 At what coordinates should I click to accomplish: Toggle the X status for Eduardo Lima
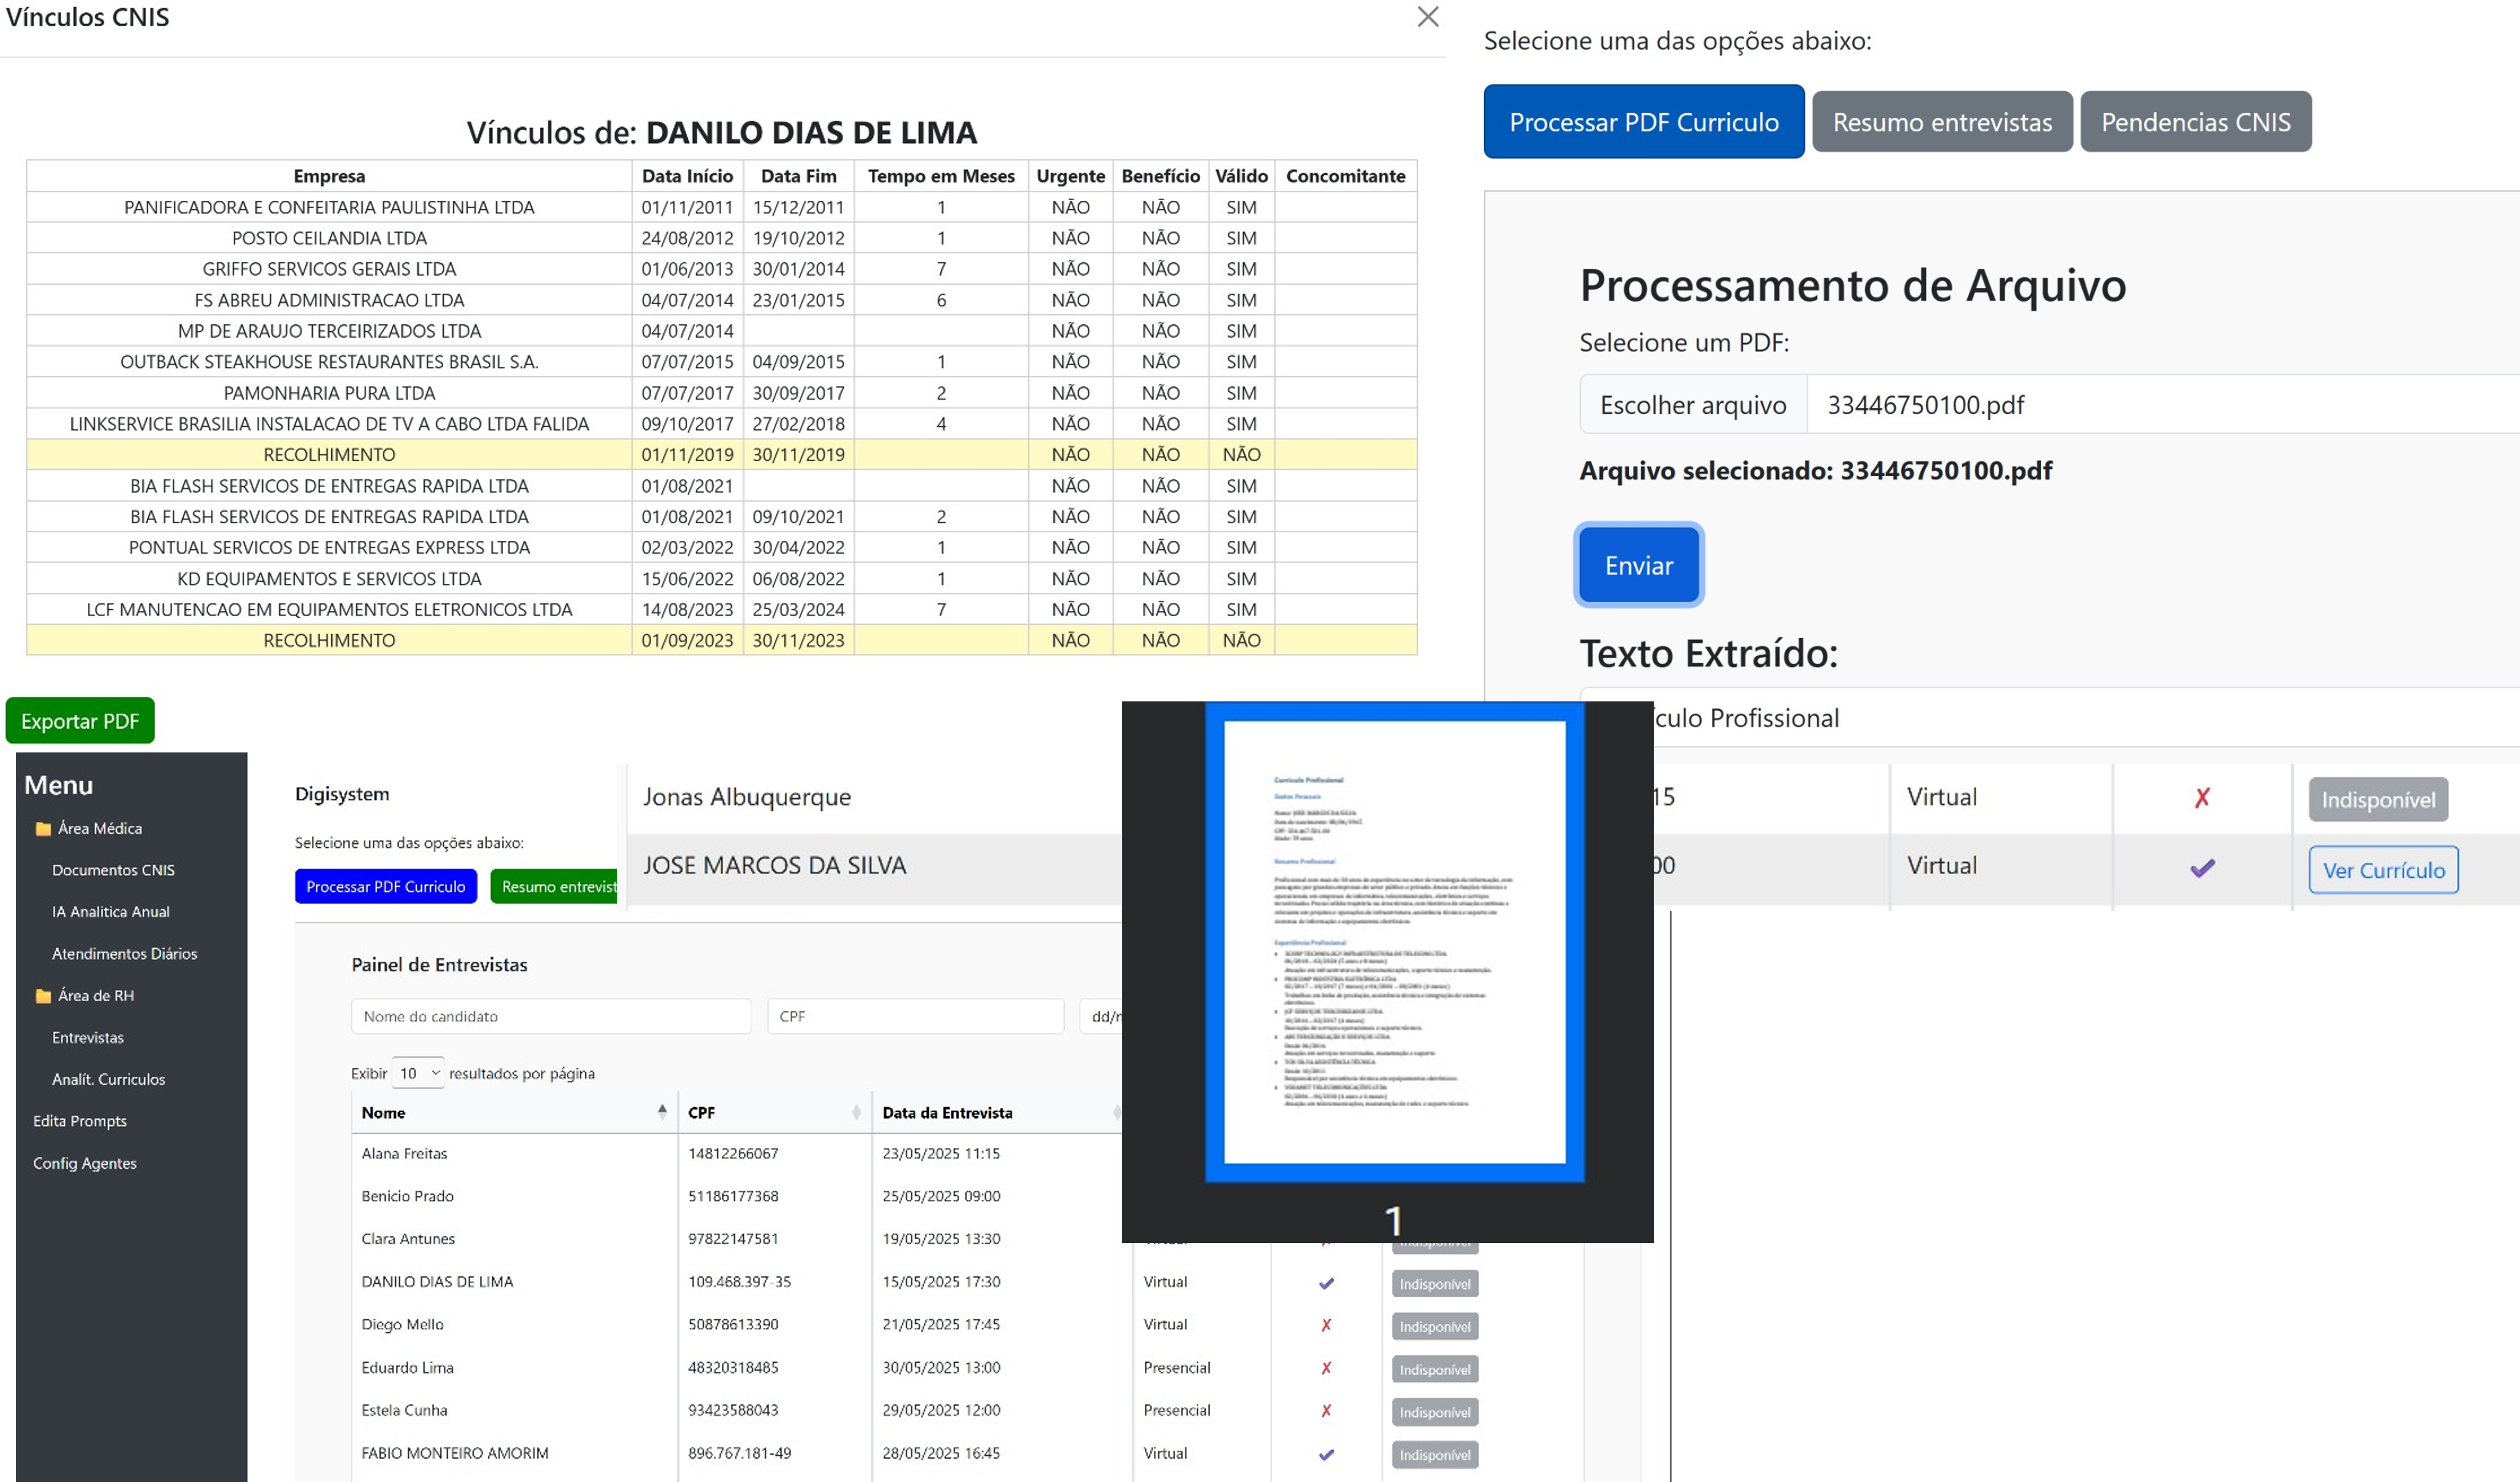coord(1326,1368)
